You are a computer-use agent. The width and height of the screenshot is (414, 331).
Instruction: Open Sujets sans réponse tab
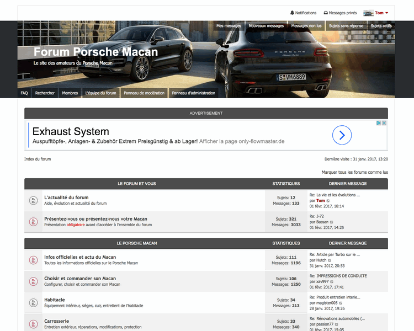pos(346,26)
